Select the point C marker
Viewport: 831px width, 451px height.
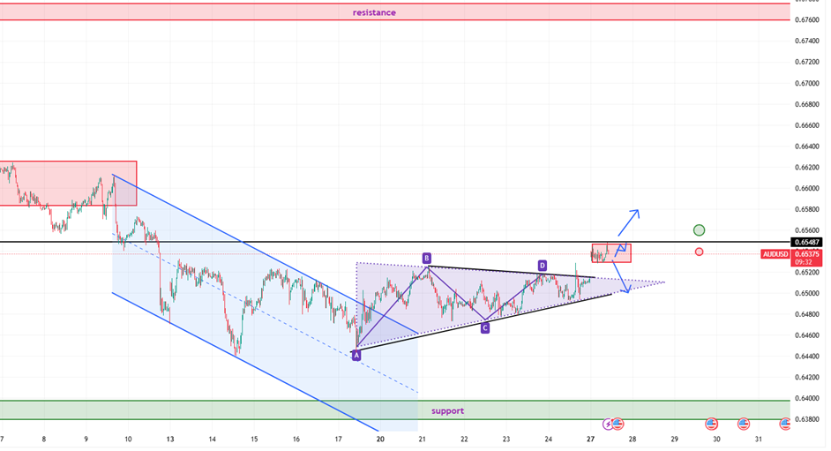point(484,327)
